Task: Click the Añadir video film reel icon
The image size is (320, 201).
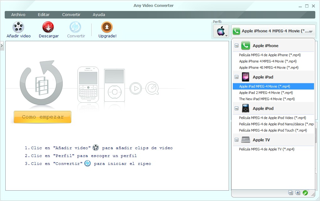Action: 19,27
